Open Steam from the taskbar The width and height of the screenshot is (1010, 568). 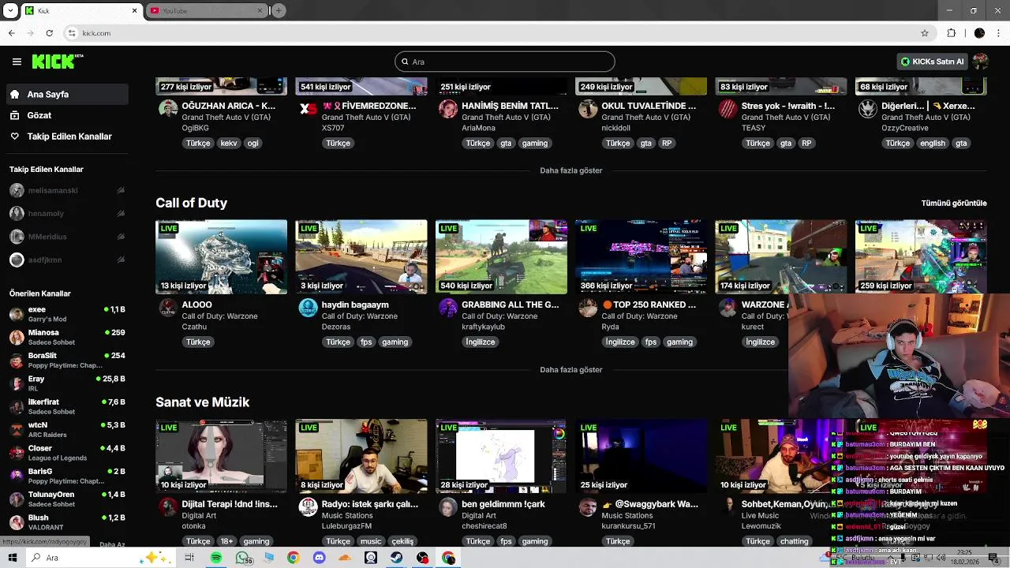point(396,558)
